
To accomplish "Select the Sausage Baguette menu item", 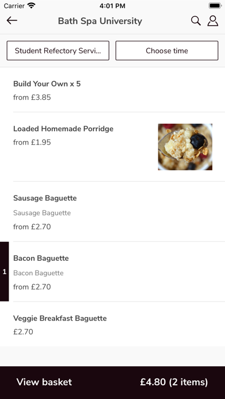I will pyautogui.click(x=113, y=212).
